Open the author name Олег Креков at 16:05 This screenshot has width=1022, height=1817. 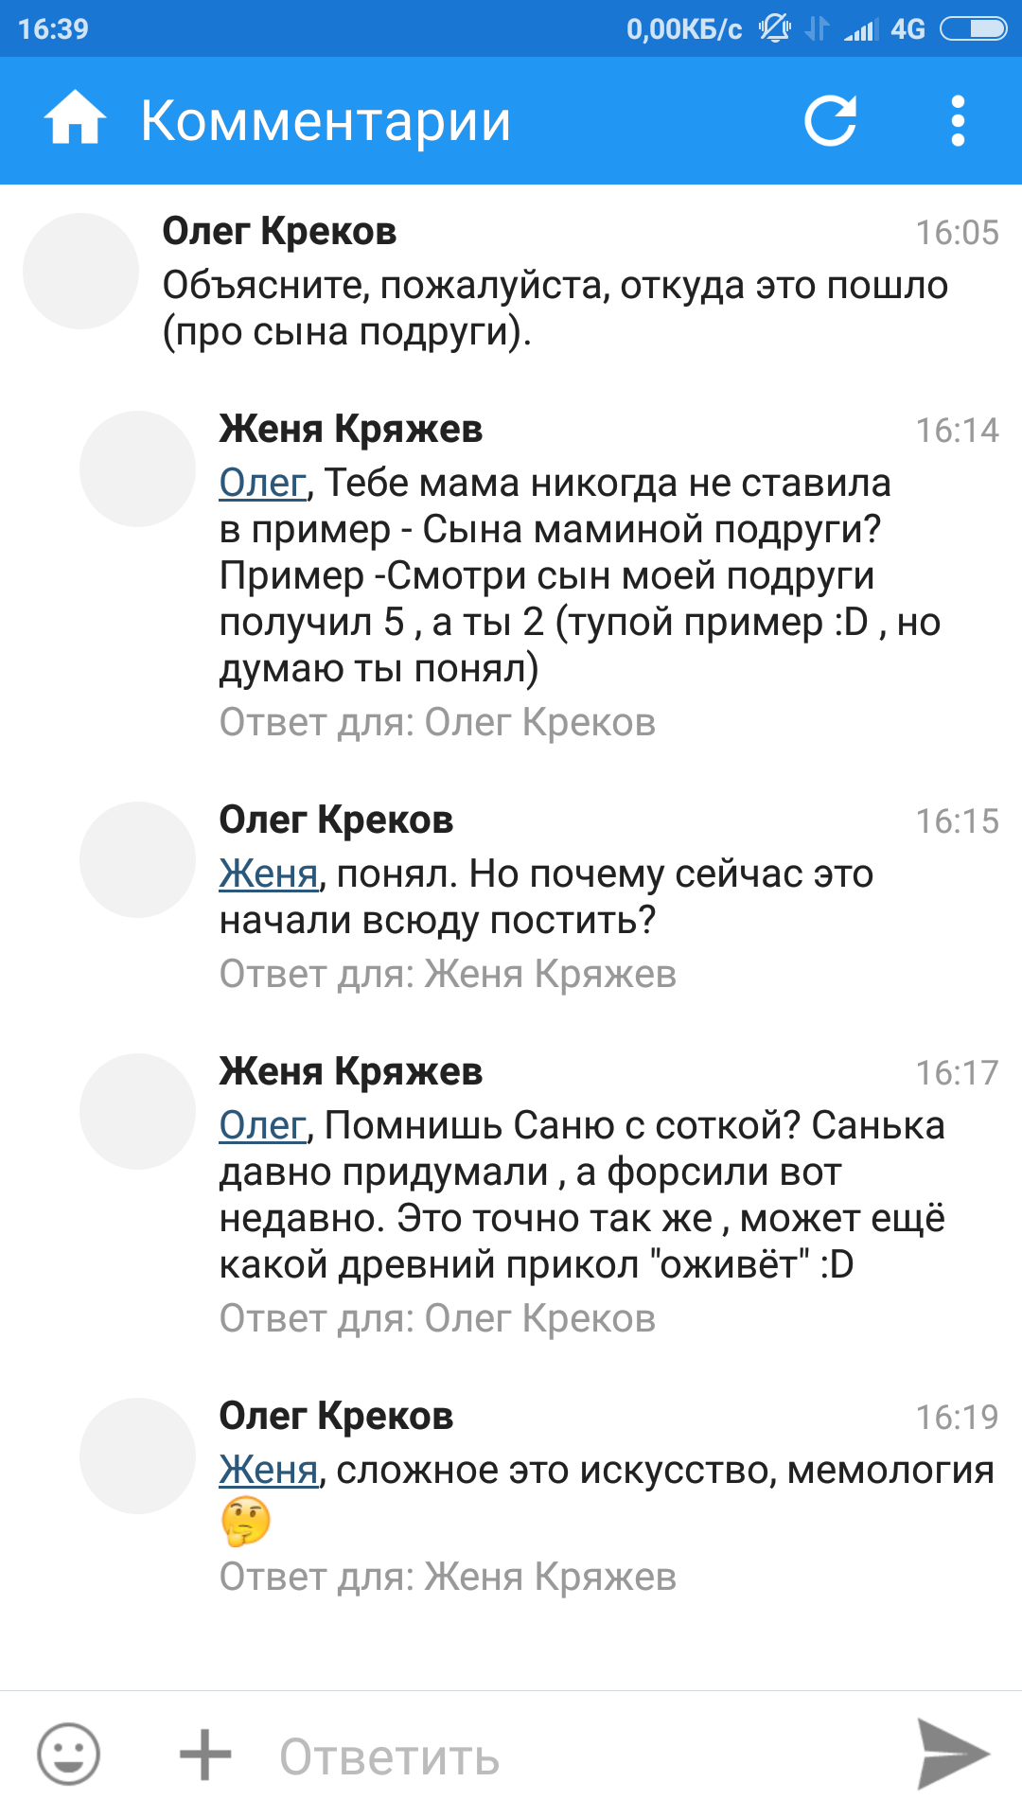tap(279, 232)
